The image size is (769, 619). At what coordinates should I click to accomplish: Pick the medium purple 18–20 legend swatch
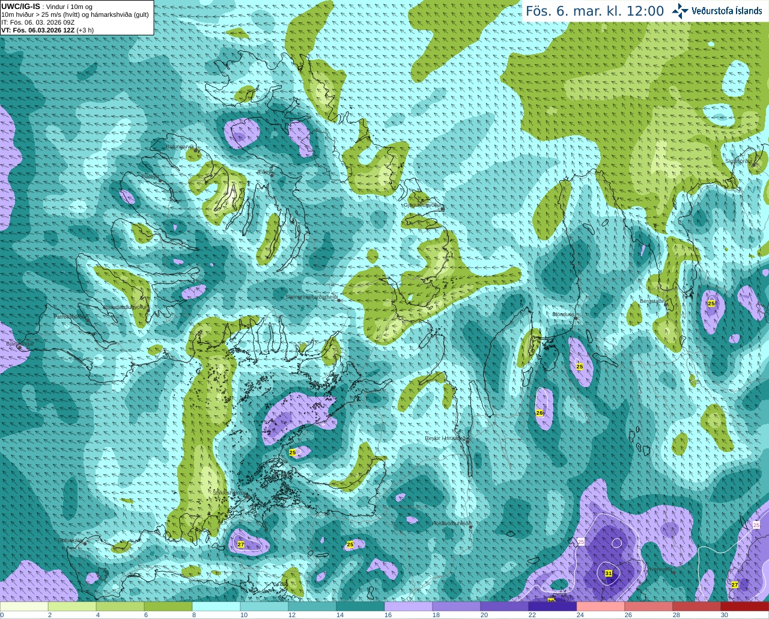457,606
